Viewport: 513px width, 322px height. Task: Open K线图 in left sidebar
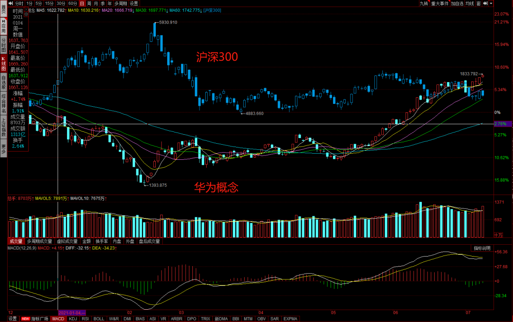4,64
